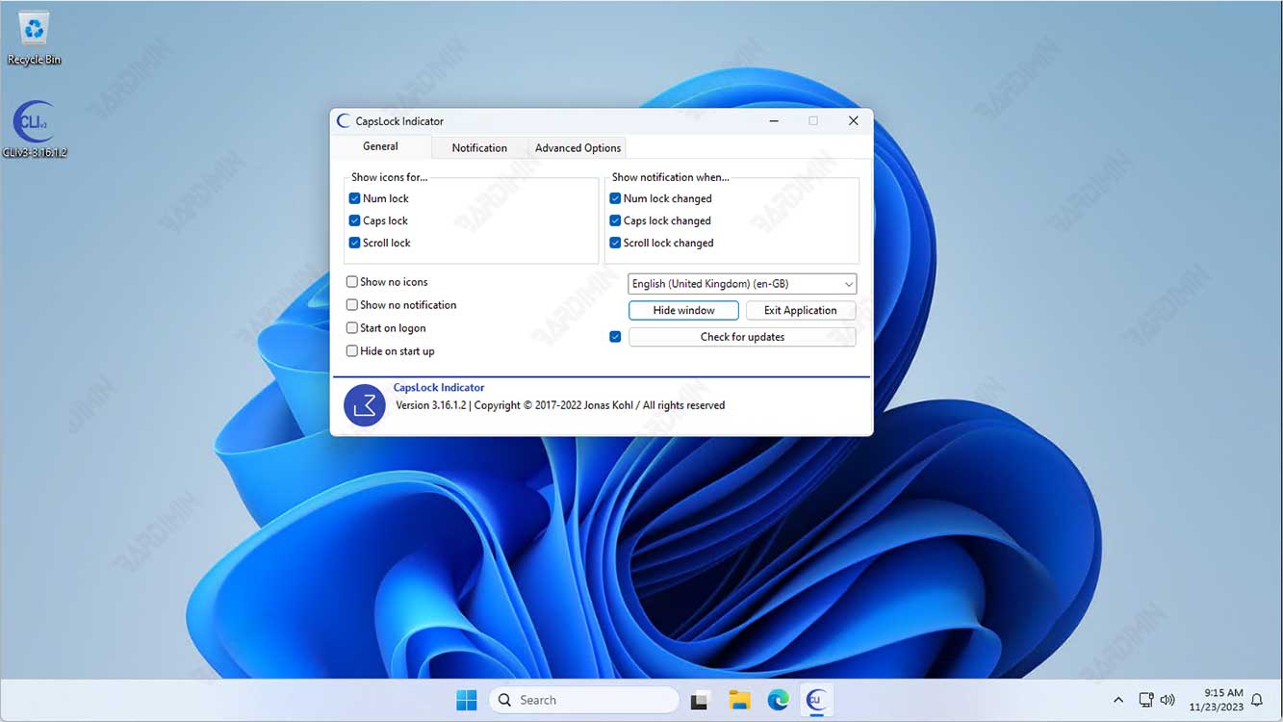
Task: Open the network status tray icon
Action: 1146,700
